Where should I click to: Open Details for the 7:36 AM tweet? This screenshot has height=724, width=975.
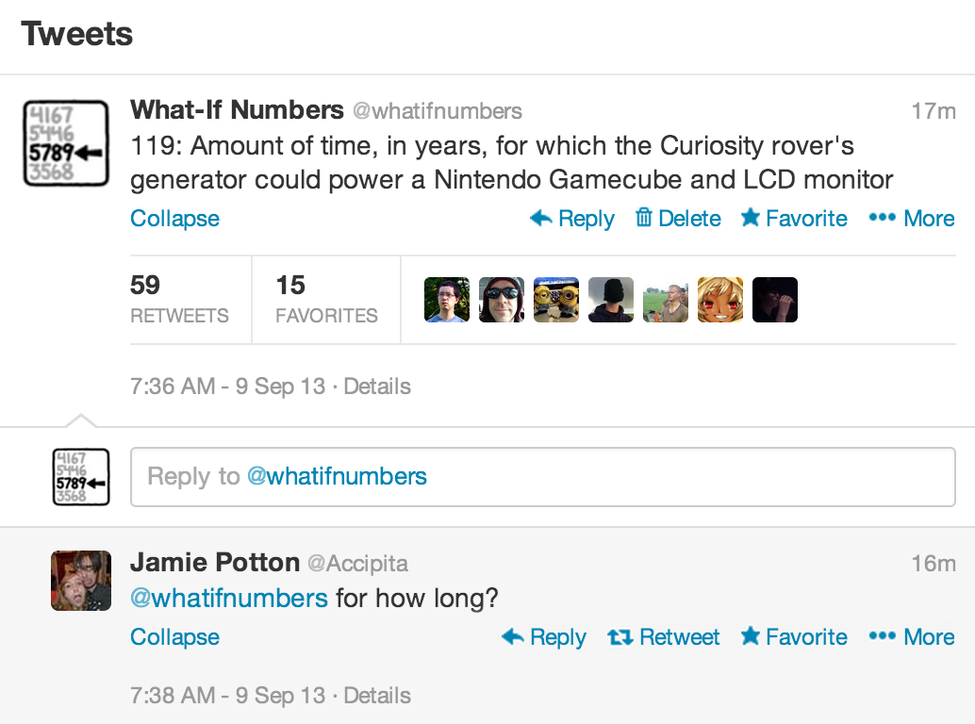(x=377, y=387)
